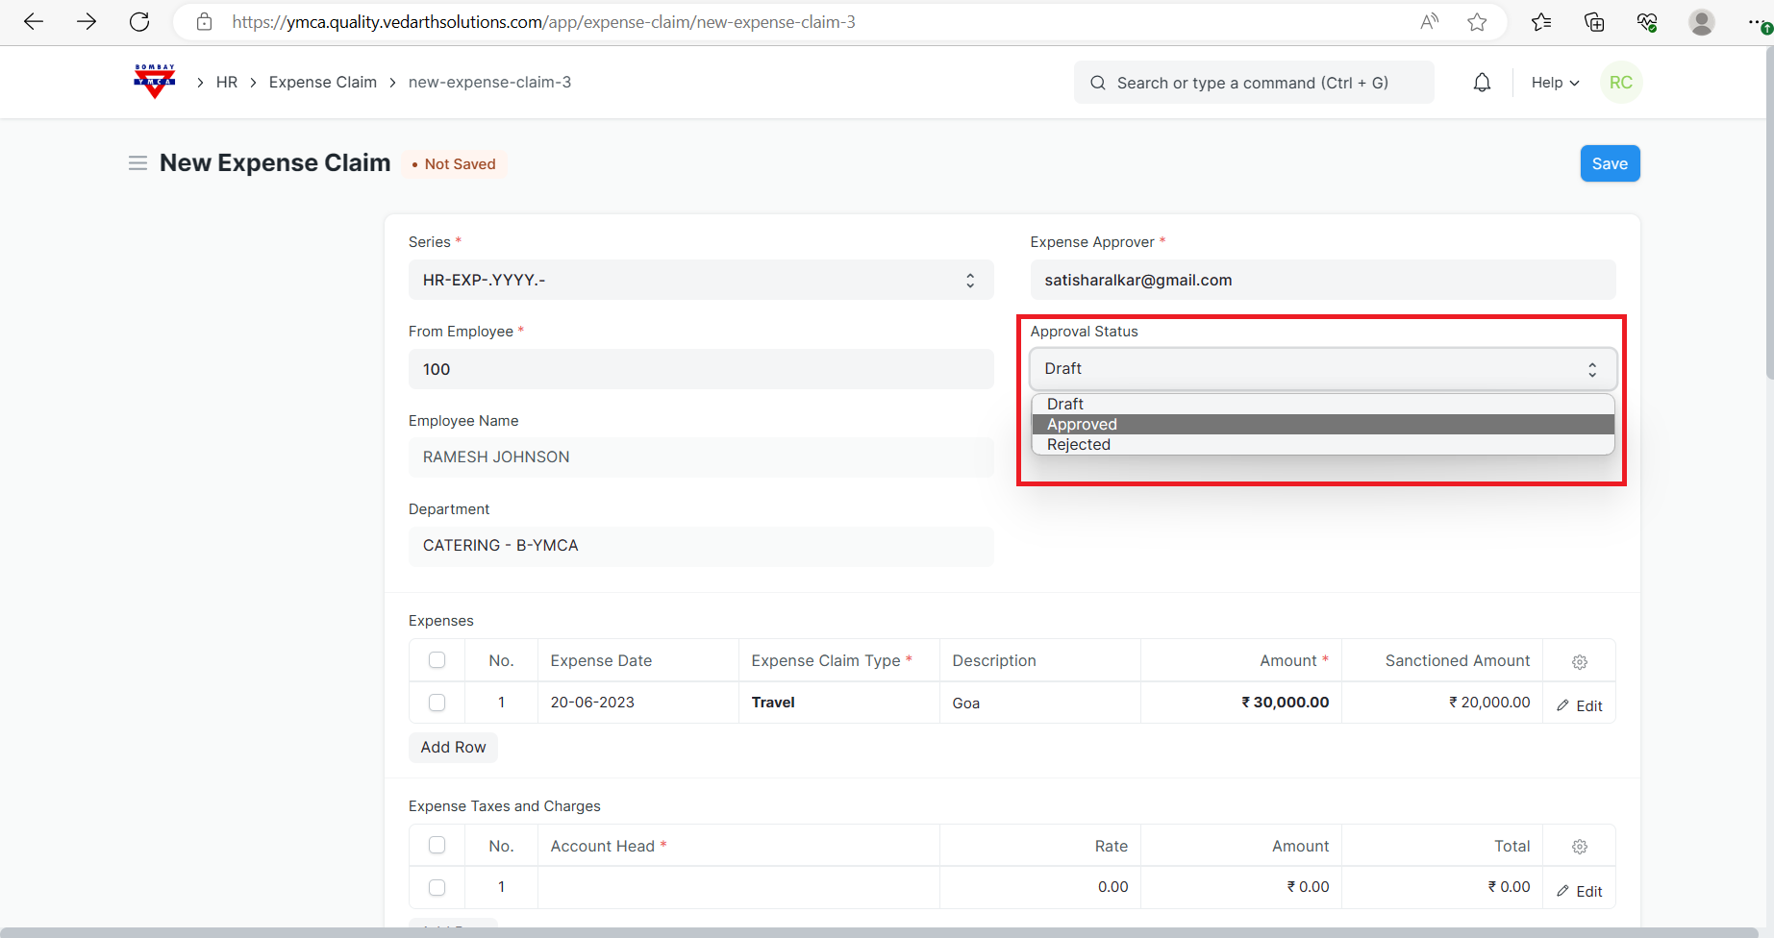
Task: Click the search or command input bar
Action: [x=1253, y=83]
